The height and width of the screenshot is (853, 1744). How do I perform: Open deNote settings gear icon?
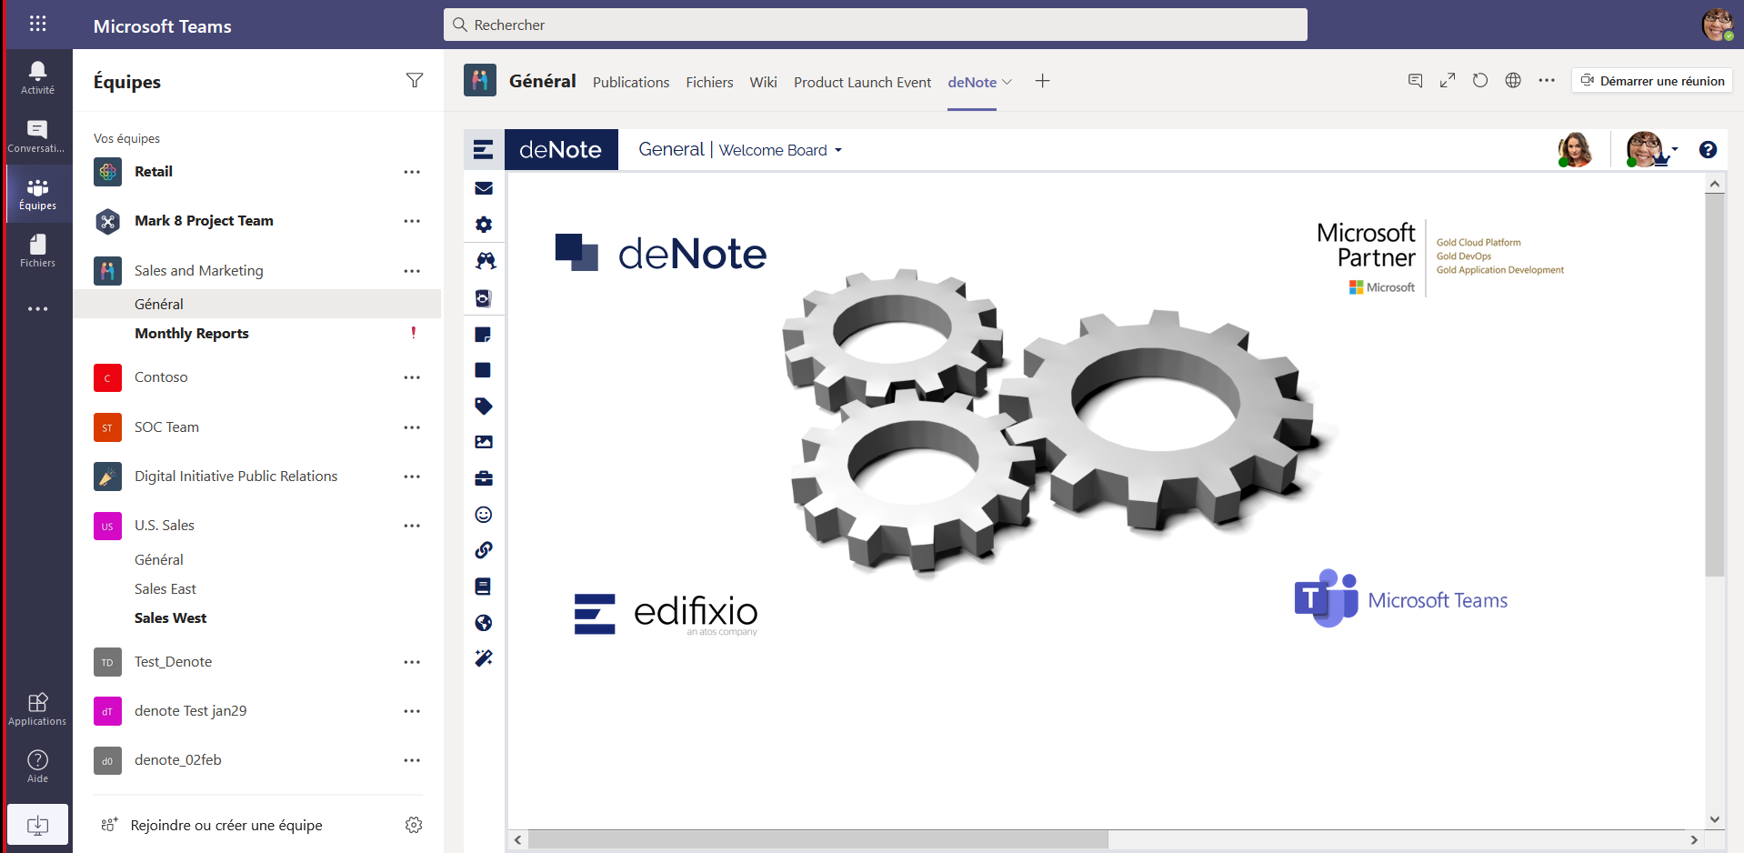click(484, 224)
